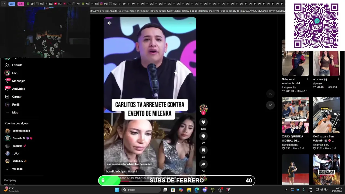The width and height of the screenshot is (345, 194).
Task: Open options for 'ZULLY QUIERE A SIDERAL' card
Action: click(x=308, y=136)
